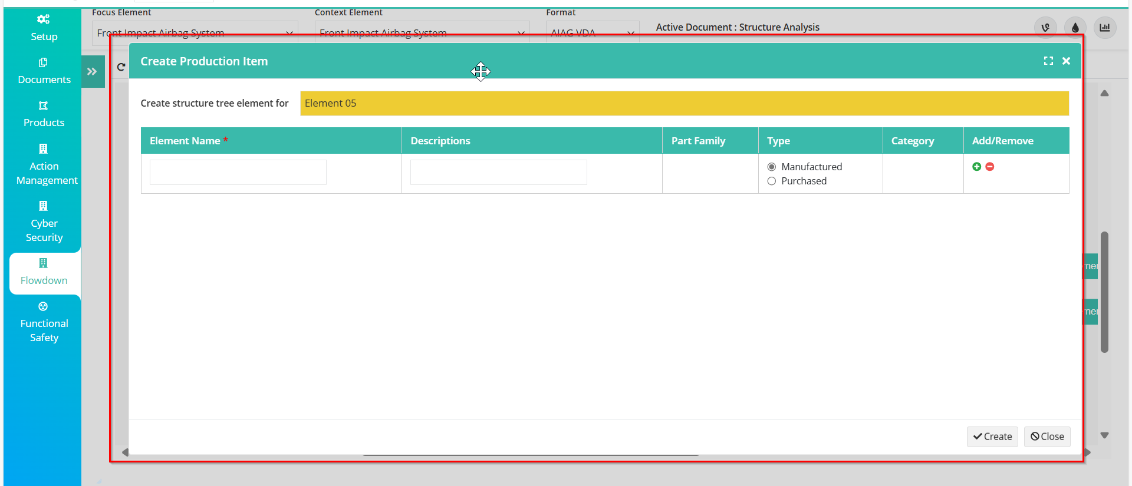Click the Category column header

pos(923,141)
